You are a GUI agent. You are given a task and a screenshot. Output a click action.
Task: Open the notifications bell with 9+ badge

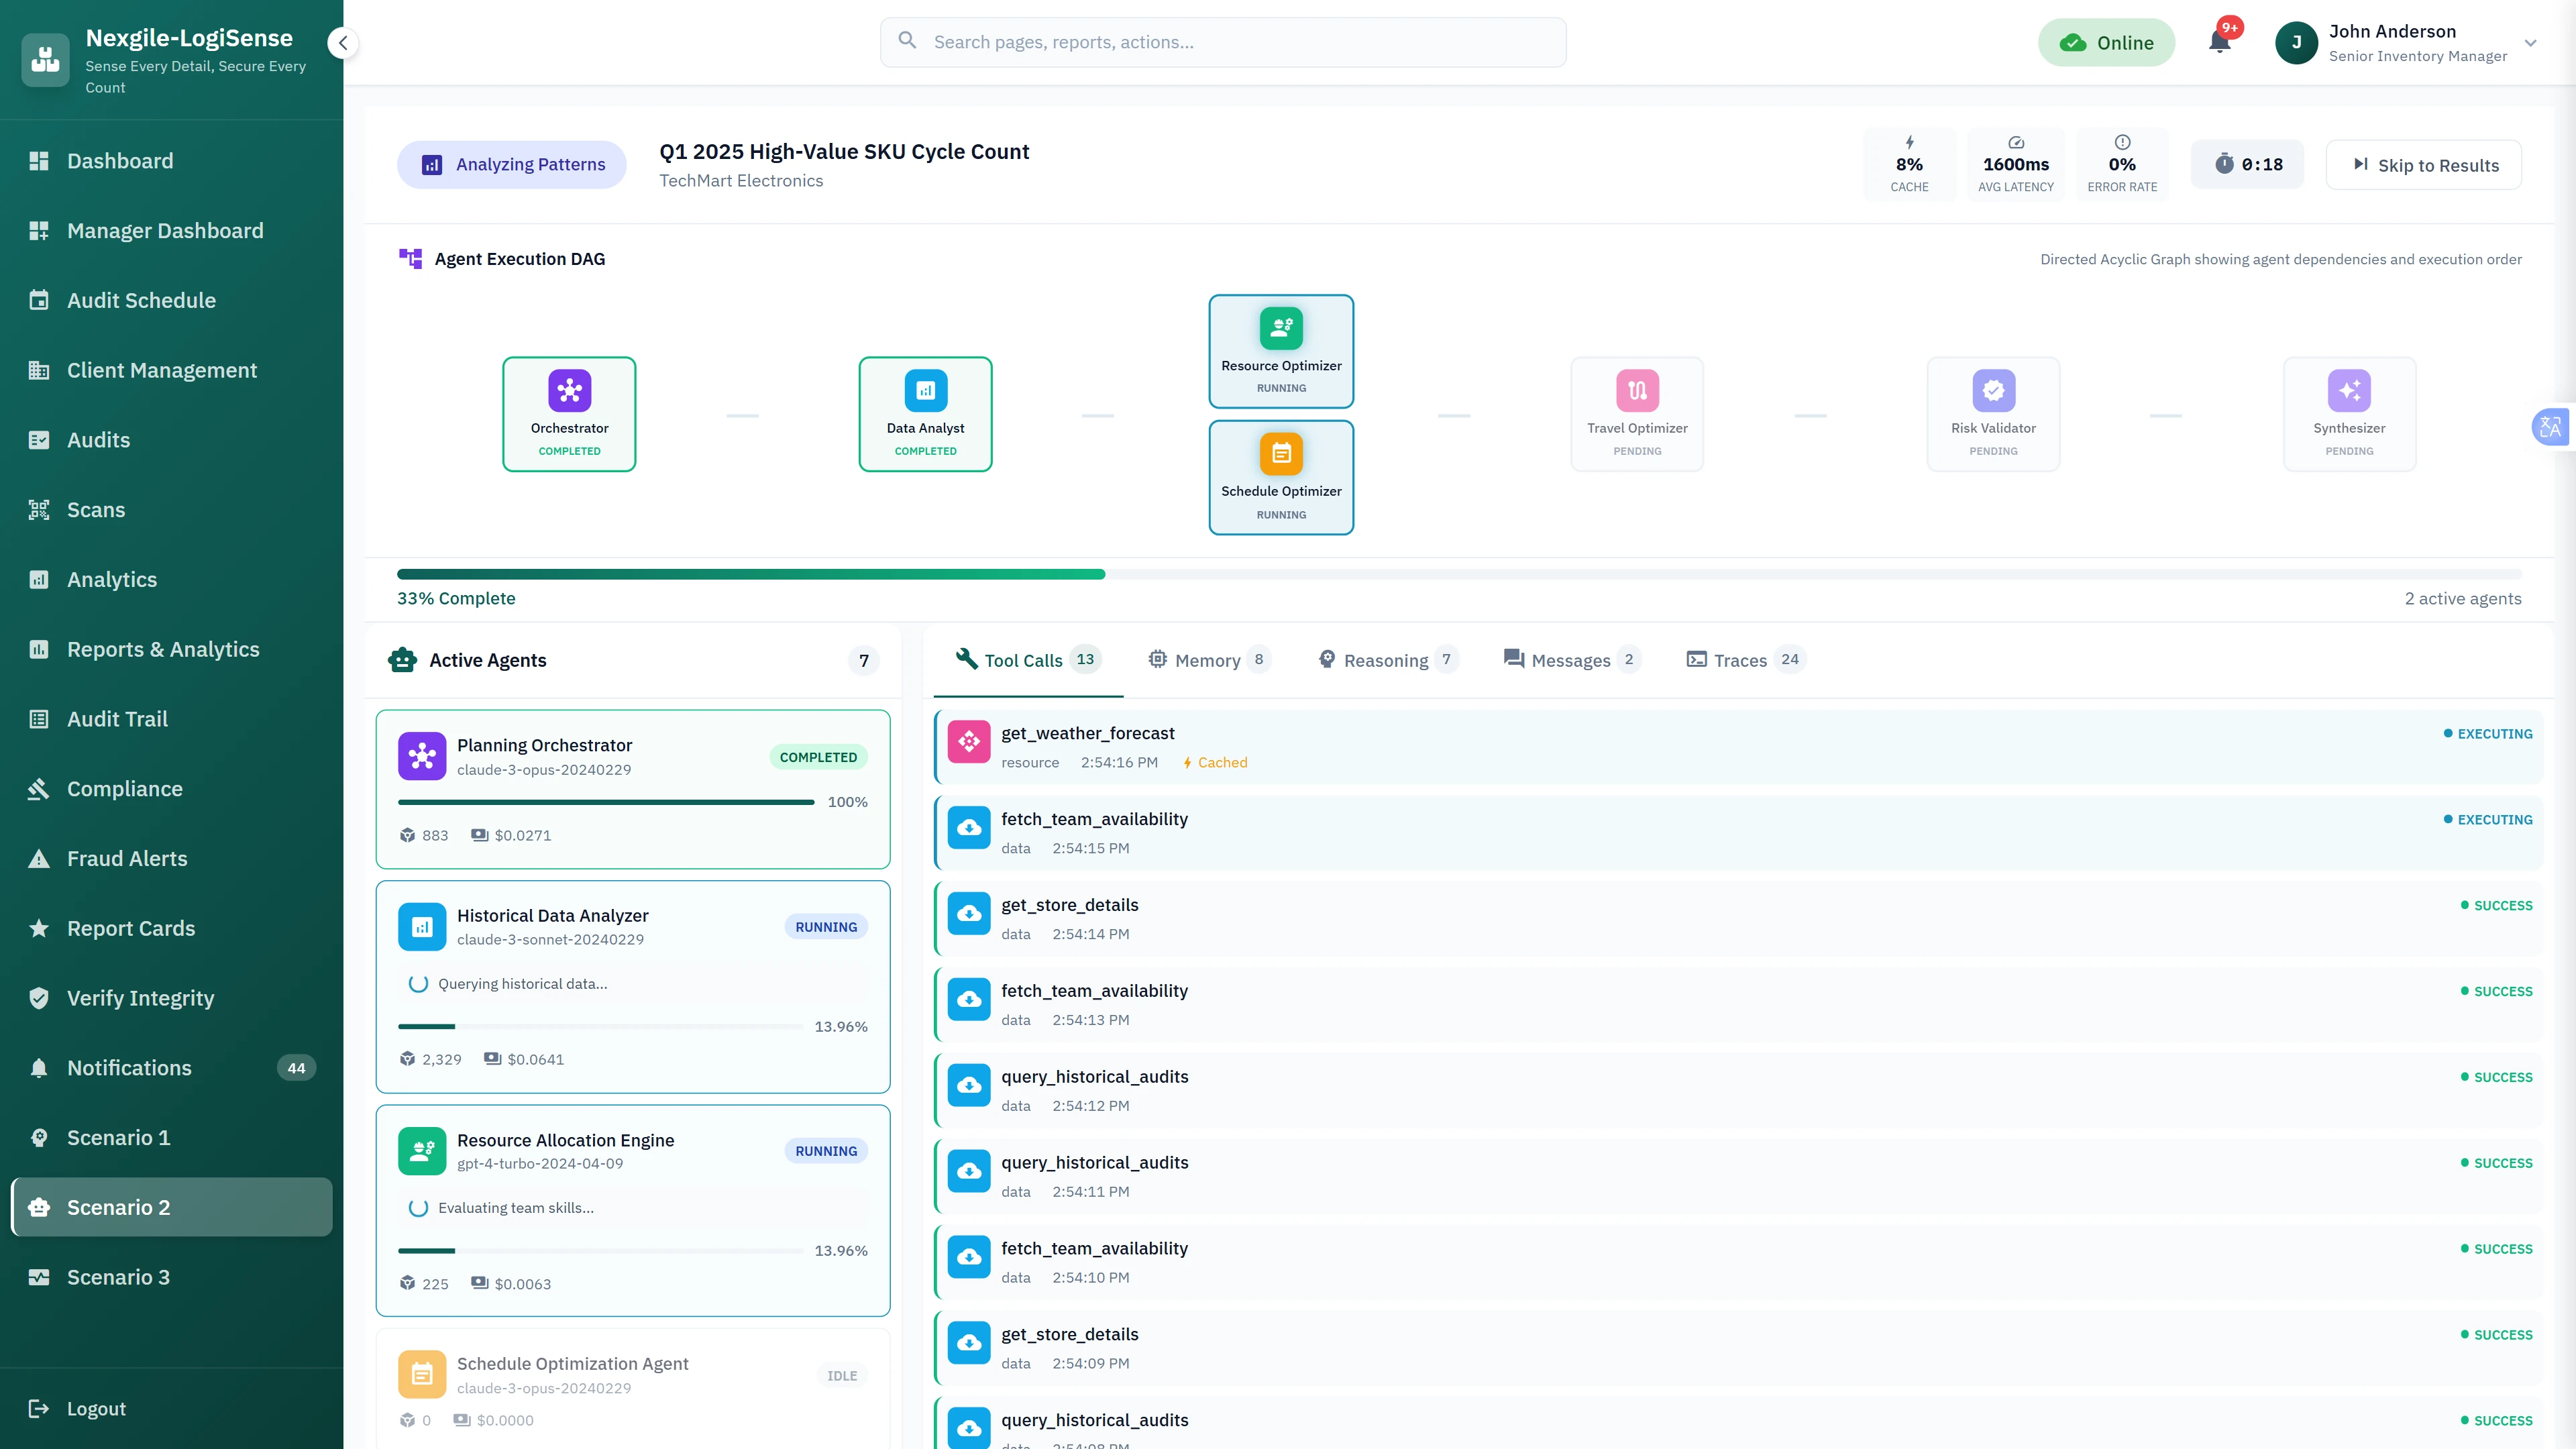pos(2221,42)
